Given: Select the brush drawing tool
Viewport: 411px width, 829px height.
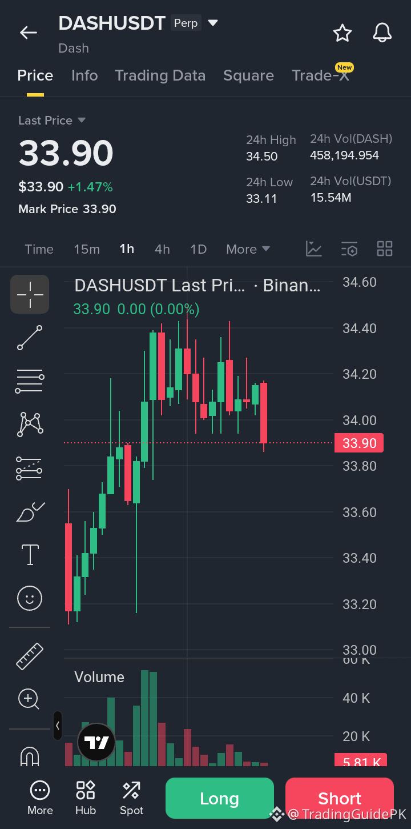Looking at the screenshot, I should point(30,511).
